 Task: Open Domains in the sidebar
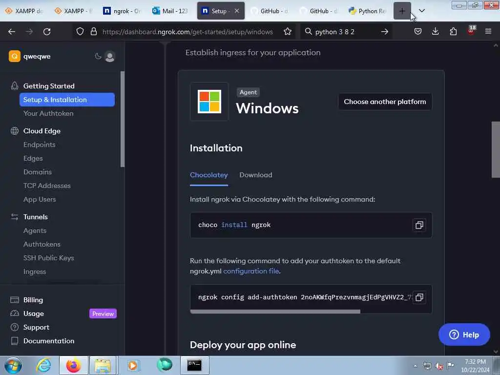point(37,172)
